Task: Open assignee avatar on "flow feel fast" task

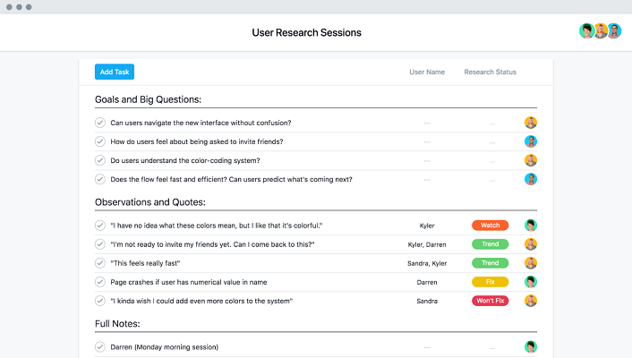Action: [531, 179]
